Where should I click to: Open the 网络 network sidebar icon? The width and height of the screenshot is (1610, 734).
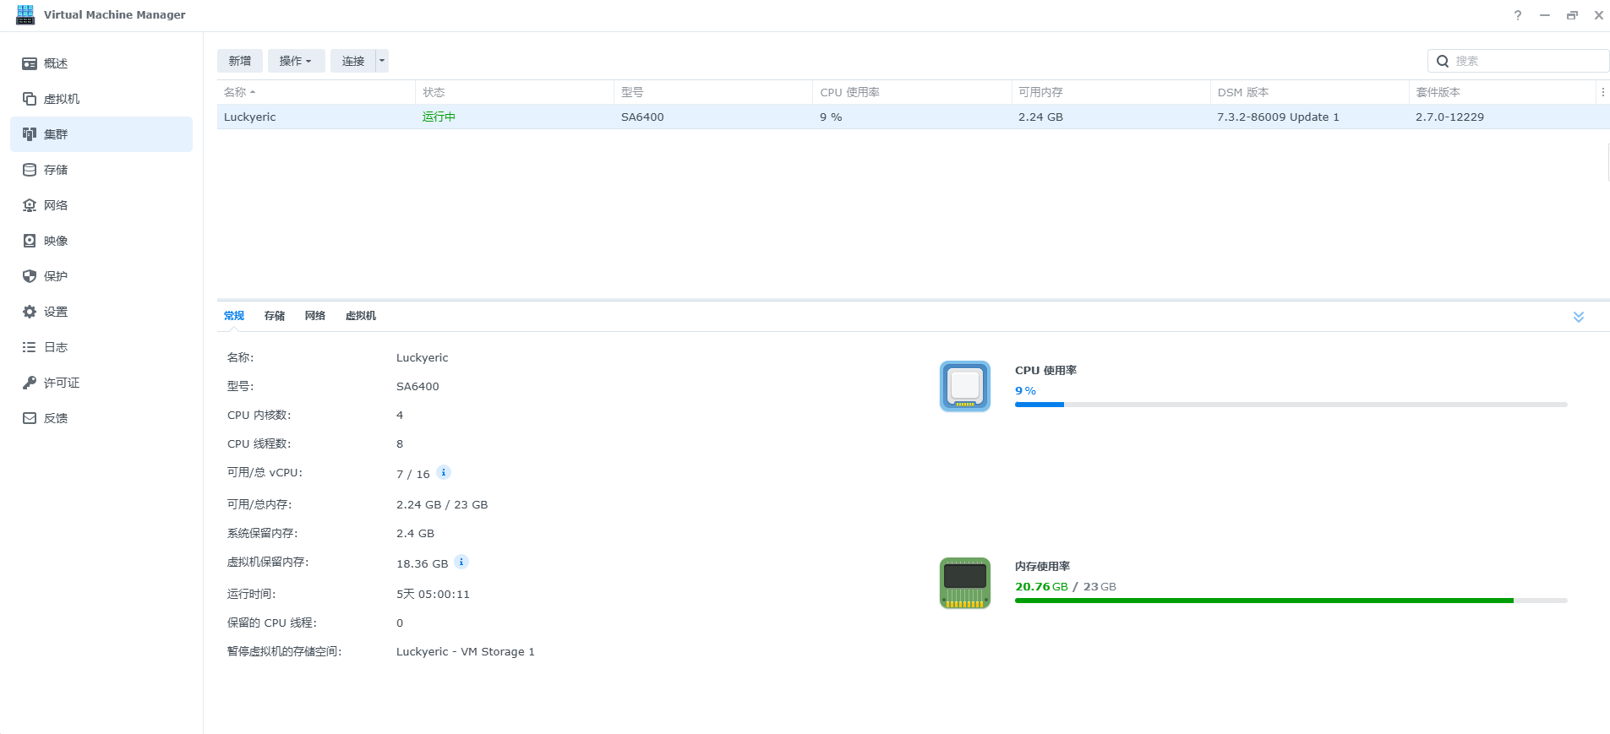(x=30, y=205)
